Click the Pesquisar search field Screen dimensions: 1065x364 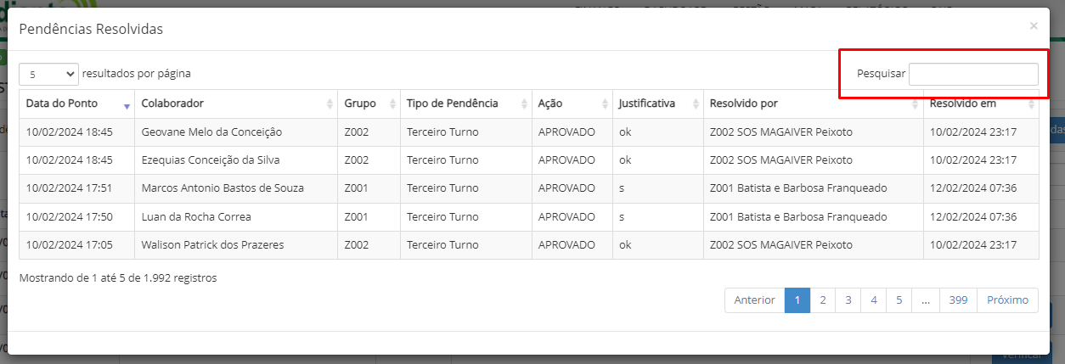click(x=972, y=75)
